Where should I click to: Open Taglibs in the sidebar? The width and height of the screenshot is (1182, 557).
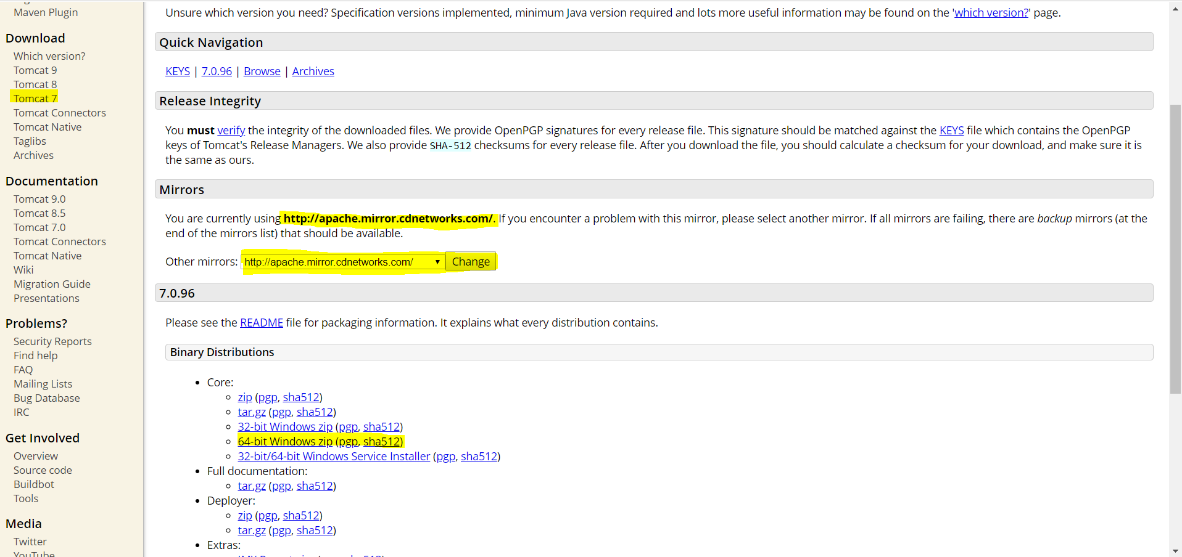(x=30, y=141)
